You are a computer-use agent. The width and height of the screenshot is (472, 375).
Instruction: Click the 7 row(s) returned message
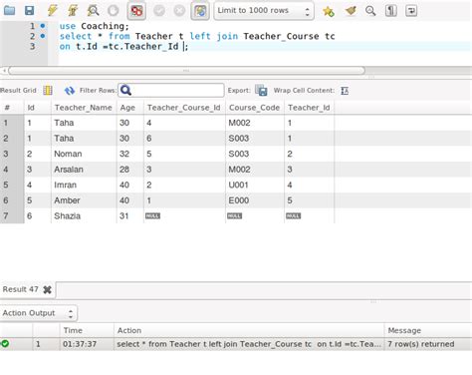[421, 344]
